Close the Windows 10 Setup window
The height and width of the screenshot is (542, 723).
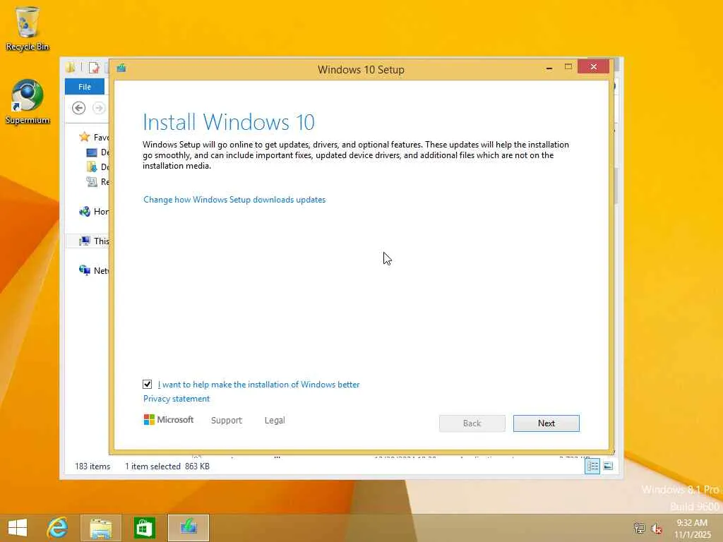click(593, 67)
